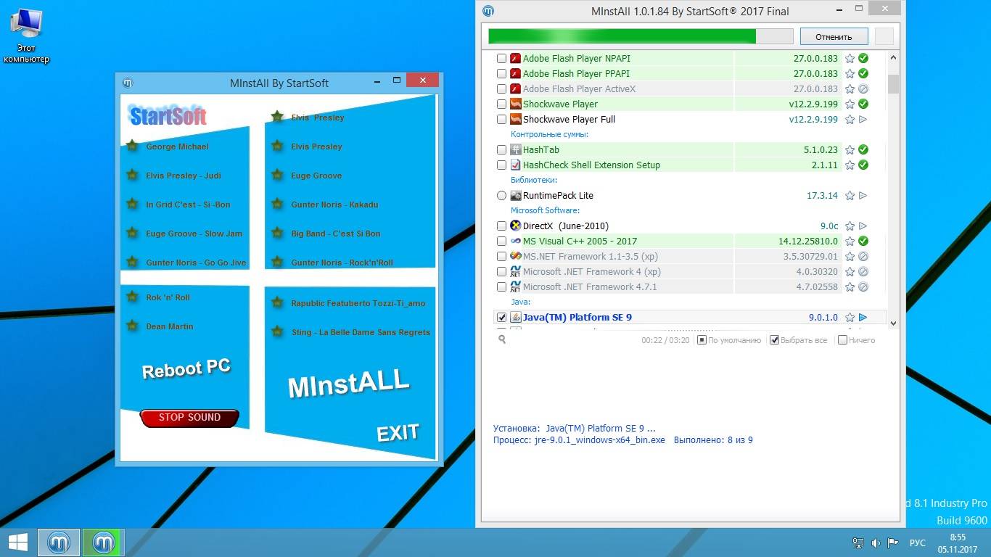Click the search magnifier icon in MInstAll
The height and width of the screenshot is (557, 991).
pos(502,339)
